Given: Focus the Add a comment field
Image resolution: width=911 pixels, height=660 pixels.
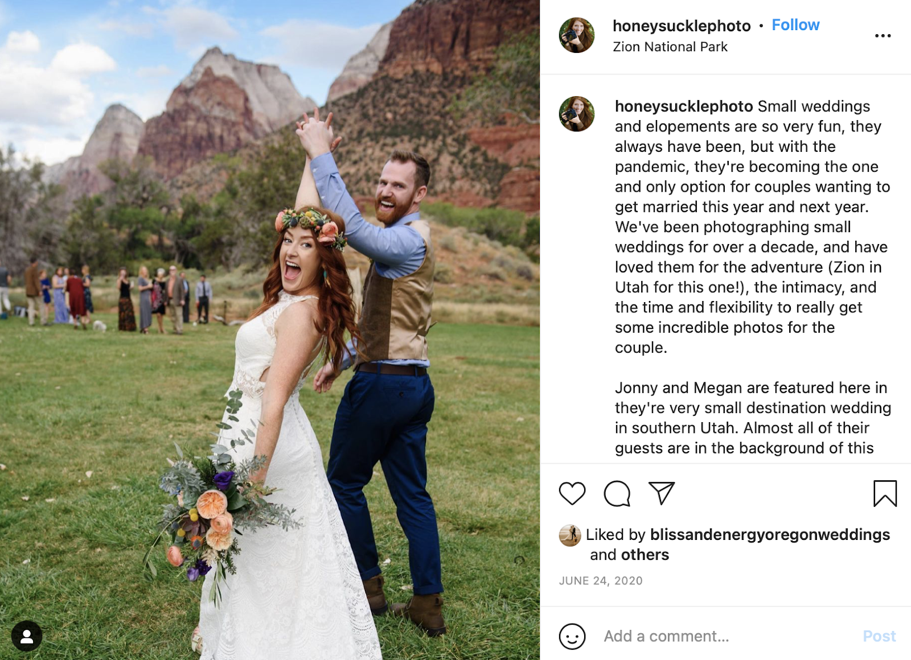Looking at the screenshot, I should tap(729, 636).
